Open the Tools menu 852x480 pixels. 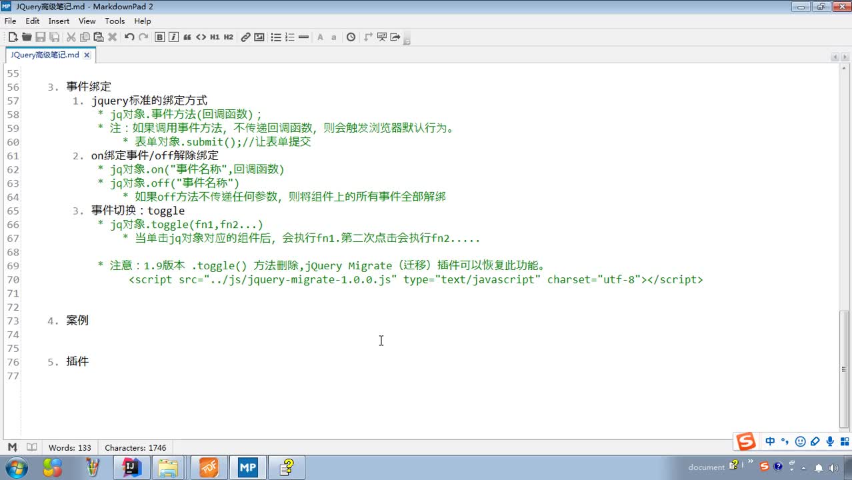(x=115, y=21)
